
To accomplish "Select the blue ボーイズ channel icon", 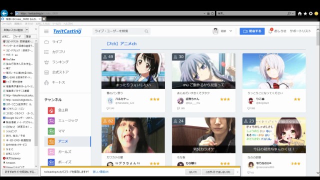I will coord(51,162).
